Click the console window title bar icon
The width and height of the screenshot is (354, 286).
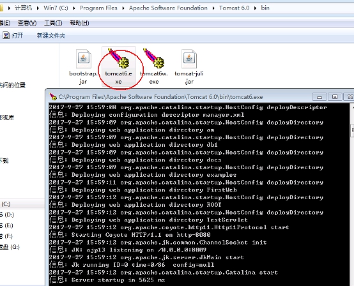(53, 96)
